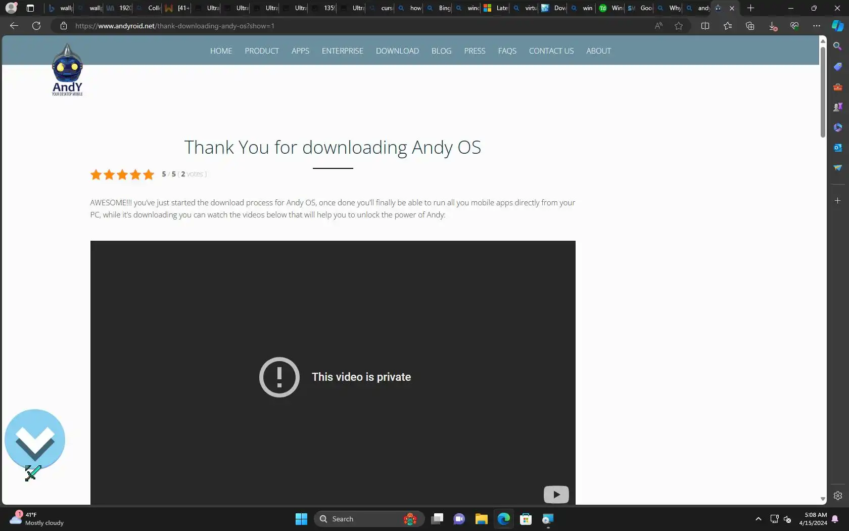Open the sidebar Outlook icon
849x531 pixels.
838,148
